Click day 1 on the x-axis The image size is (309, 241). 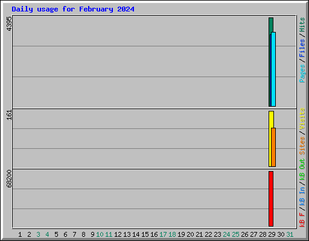[20, 234]
